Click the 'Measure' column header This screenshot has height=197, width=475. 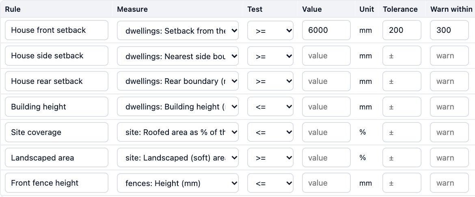click(x=132, y=9)
